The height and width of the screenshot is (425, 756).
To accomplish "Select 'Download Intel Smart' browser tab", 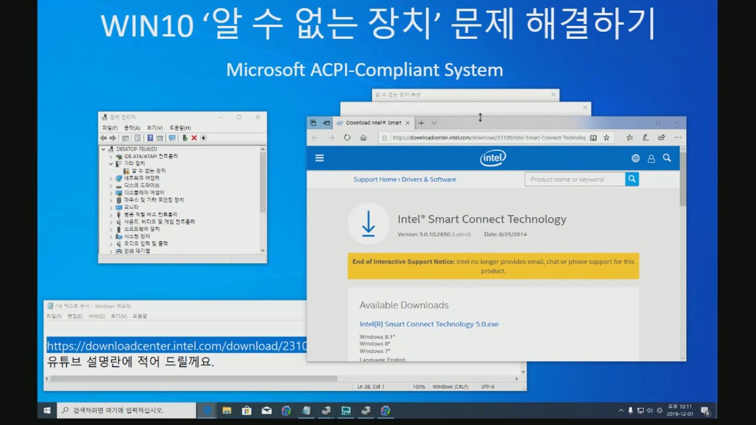I will [373, 123].
